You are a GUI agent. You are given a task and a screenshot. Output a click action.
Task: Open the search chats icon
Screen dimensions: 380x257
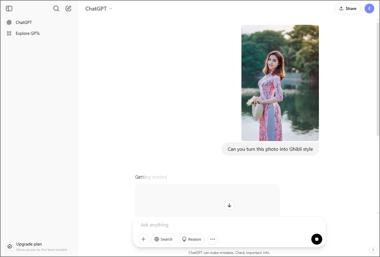pos(56,8)
